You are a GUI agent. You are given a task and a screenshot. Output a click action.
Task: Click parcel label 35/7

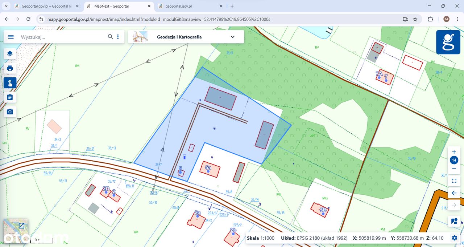158,165
